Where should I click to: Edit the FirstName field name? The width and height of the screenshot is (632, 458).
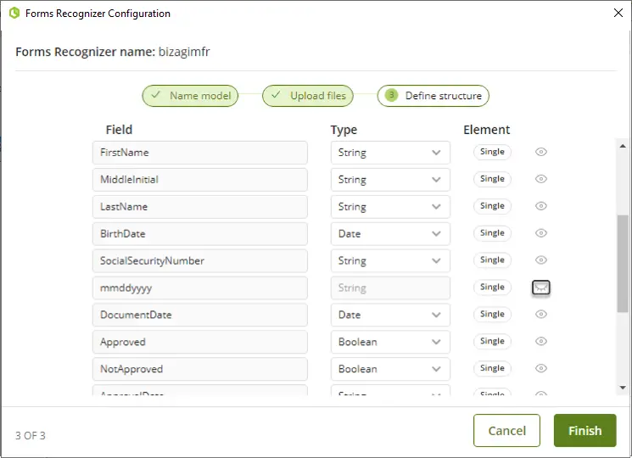click(x=200, y=153)
